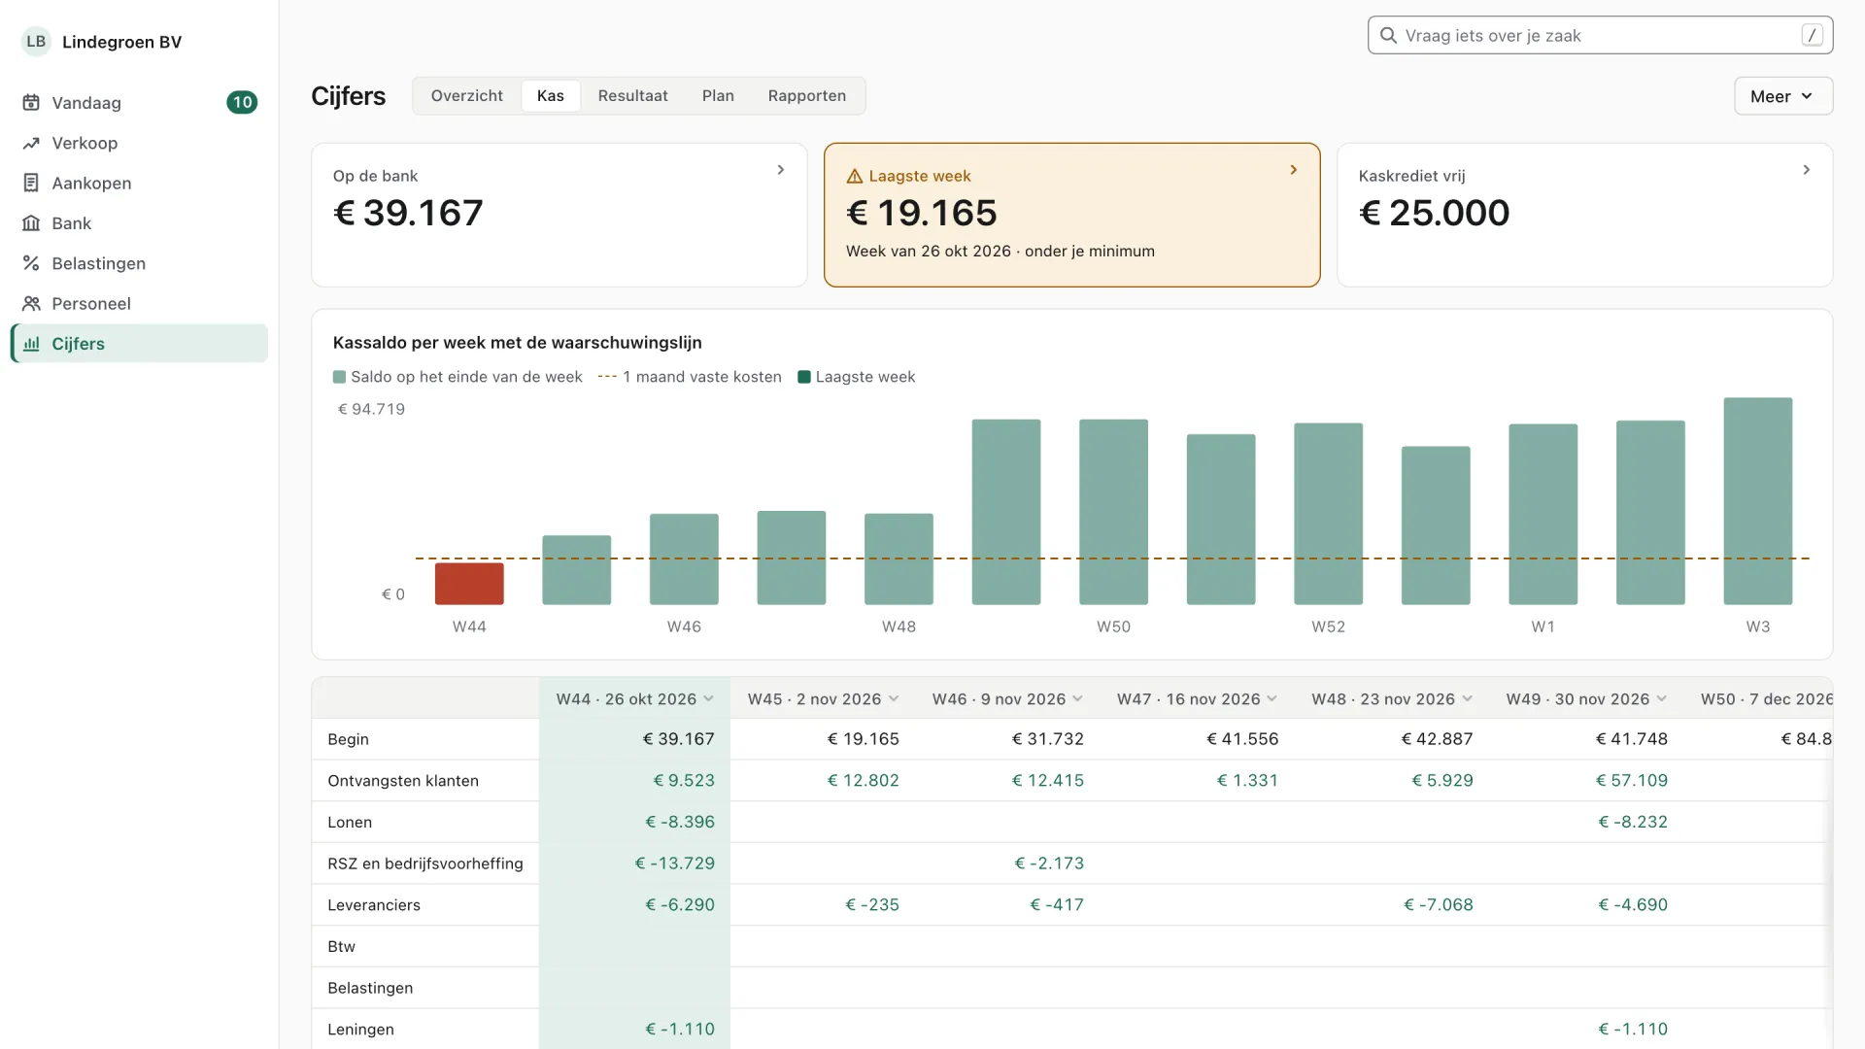Go to Belastingen in the sidebar
The image size is (1865, 1049).
[x=139, y=263]
